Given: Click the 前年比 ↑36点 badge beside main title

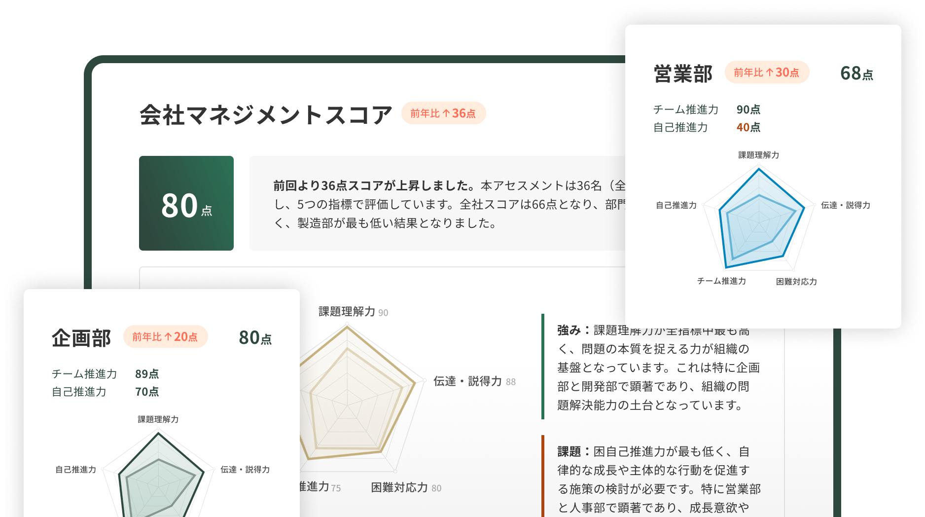Looking at the screenshot, I should [x=443, y=113].
